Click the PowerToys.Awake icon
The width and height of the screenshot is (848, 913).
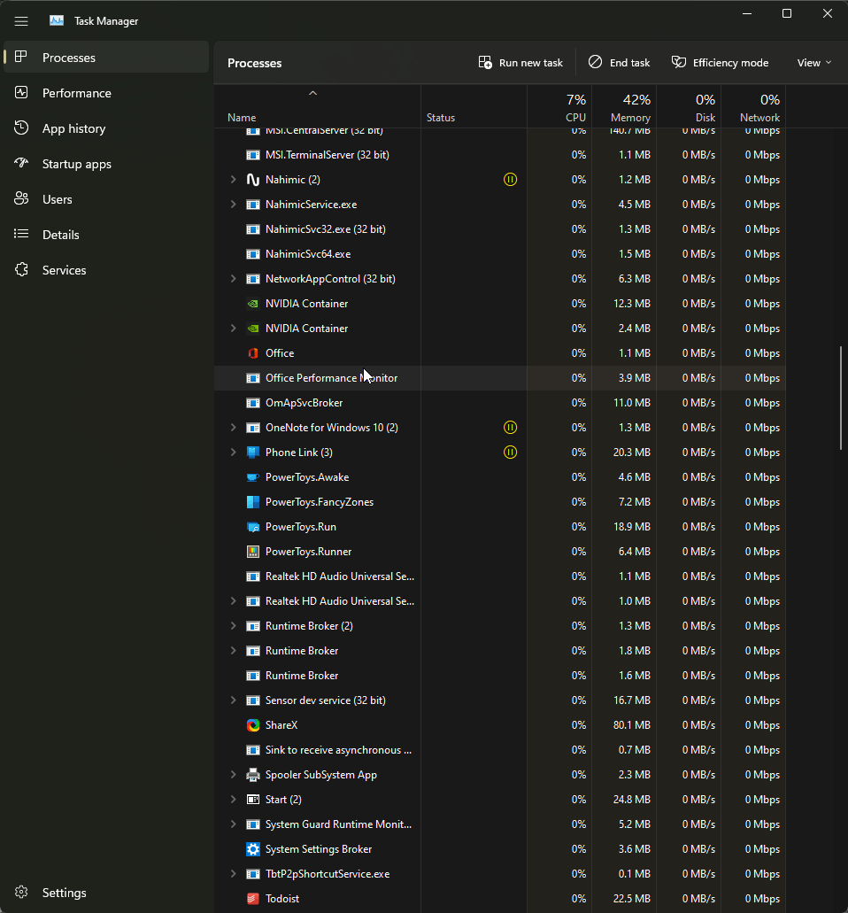pyautogui.click(x=252, y=477)
